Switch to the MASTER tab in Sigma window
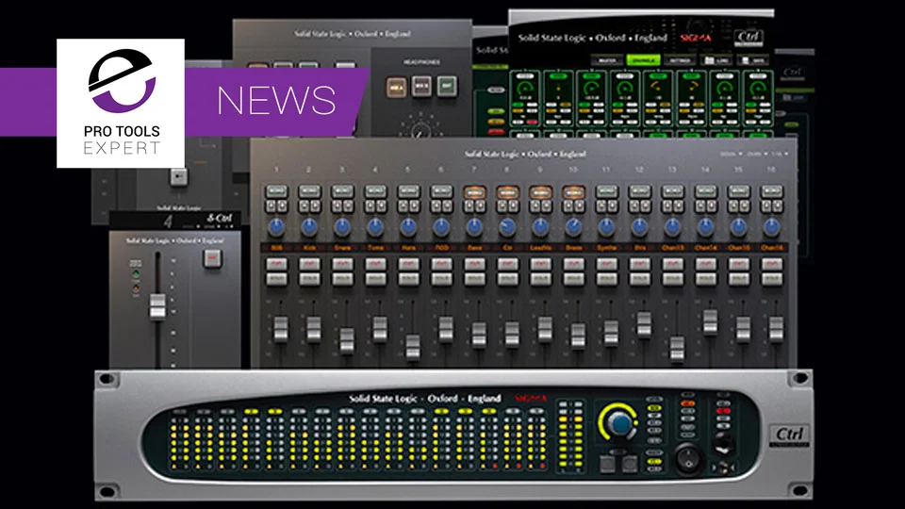905x509 pixels. (x=607, y=60)
